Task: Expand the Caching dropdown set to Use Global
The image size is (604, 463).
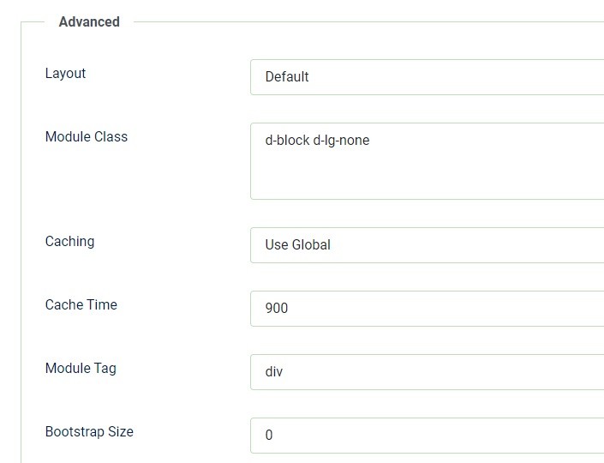Action: 427,245
